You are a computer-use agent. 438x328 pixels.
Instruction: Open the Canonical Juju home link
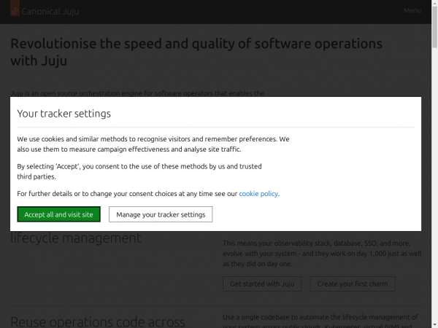45,11
